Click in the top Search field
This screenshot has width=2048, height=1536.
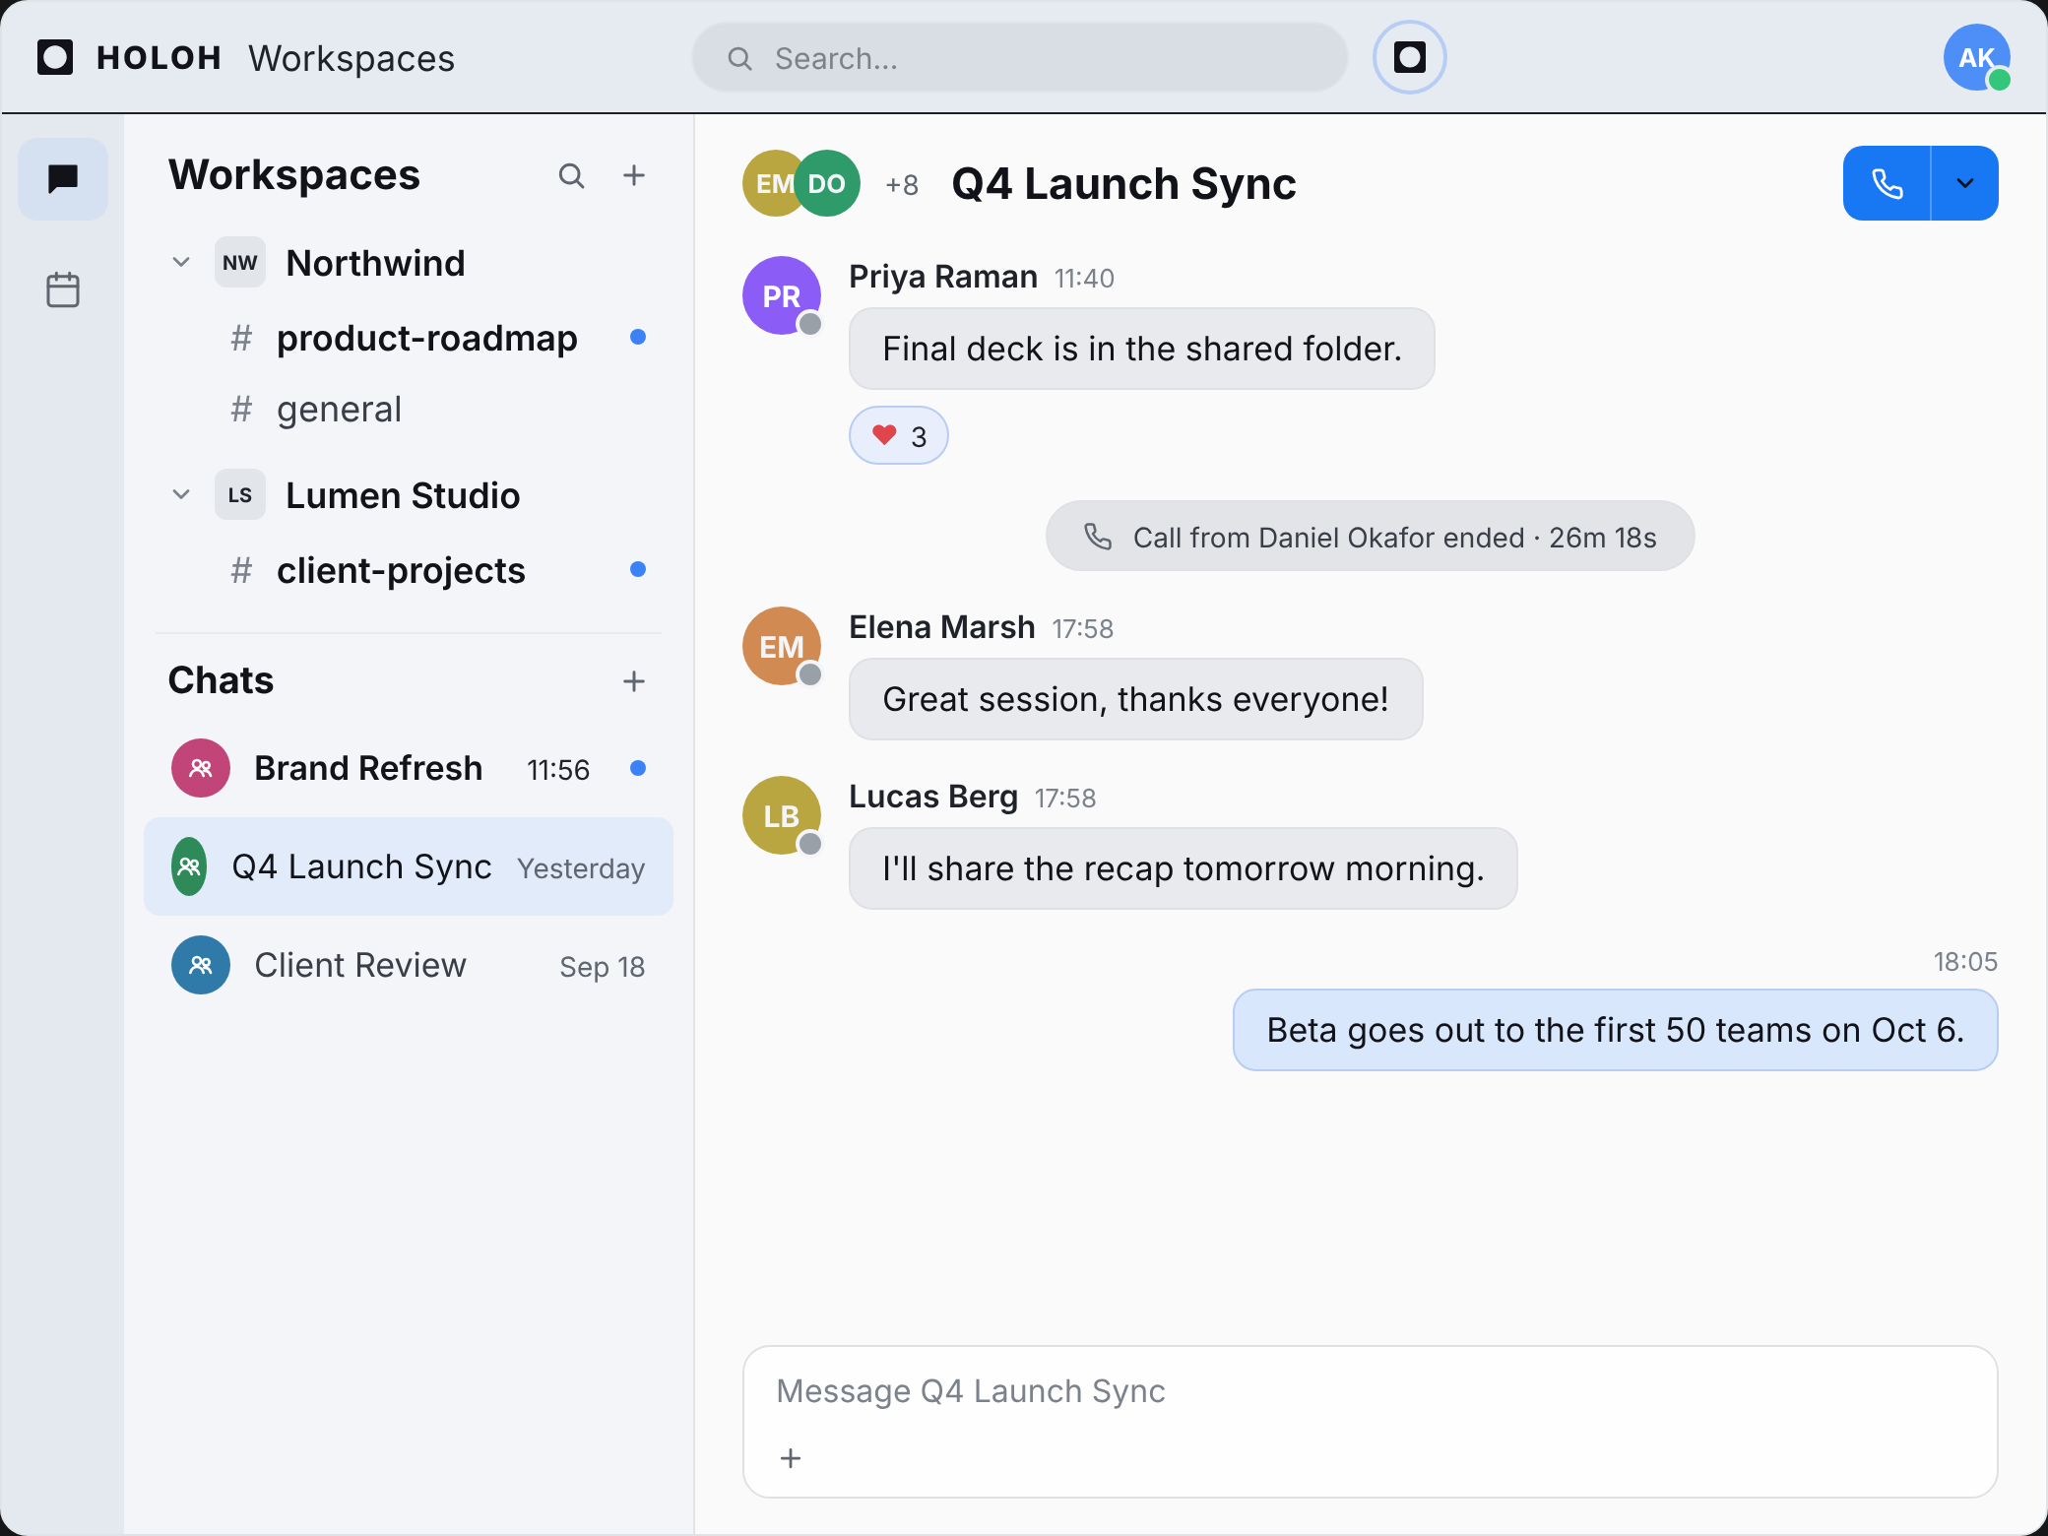[1019, 58]
